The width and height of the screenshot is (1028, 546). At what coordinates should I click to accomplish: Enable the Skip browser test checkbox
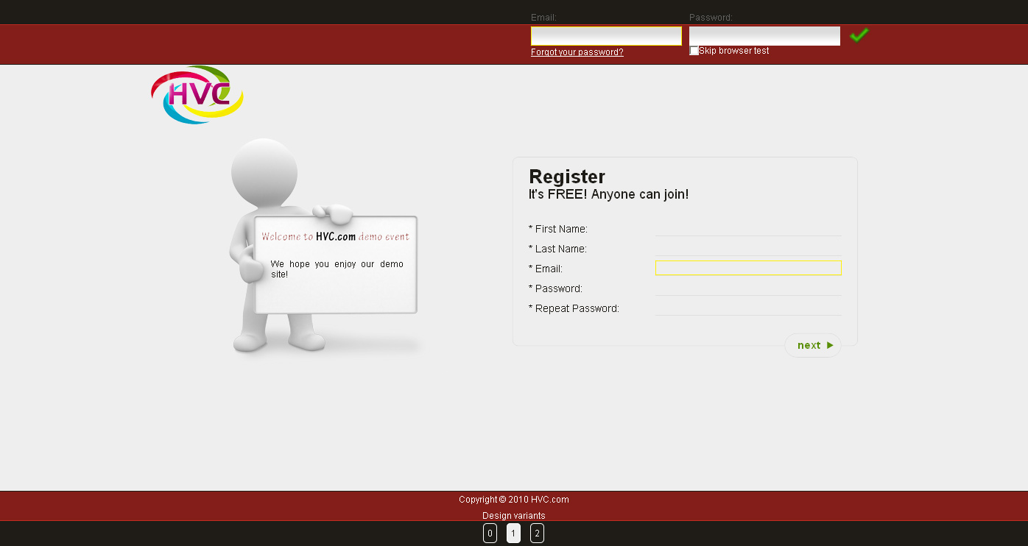pyautogui.click(x=694, y=51)
